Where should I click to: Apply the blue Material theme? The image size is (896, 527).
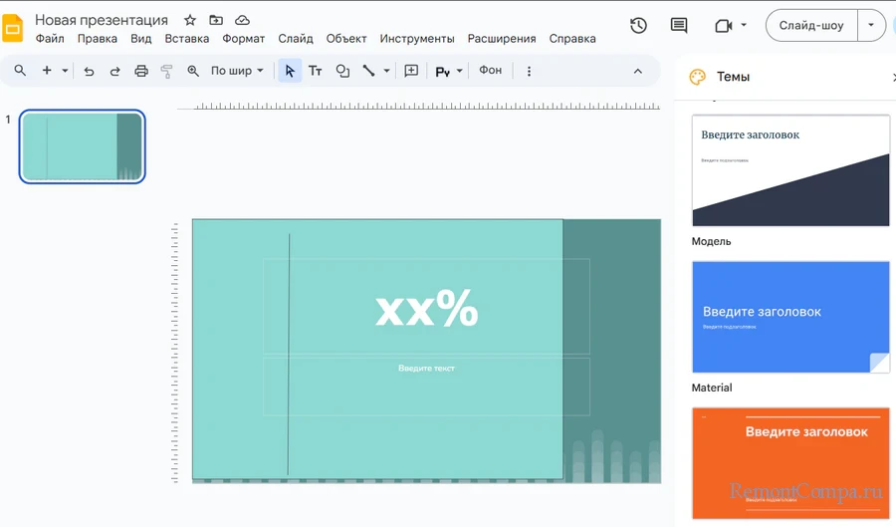pyautogui.click(x=790, y=317)
